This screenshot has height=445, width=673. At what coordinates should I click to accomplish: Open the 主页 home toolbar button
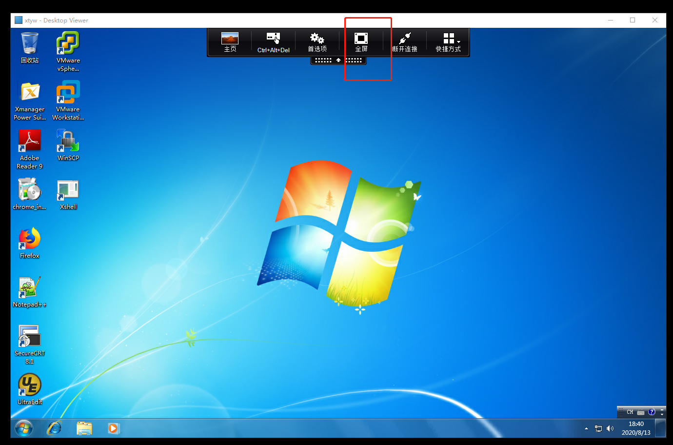tap(230, 42)
